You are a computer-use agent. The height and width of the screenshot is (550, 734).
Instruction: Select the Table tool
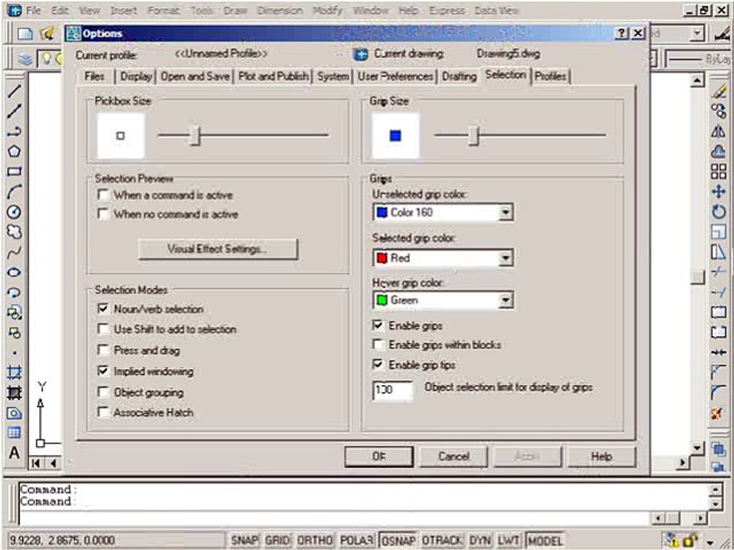14,432
